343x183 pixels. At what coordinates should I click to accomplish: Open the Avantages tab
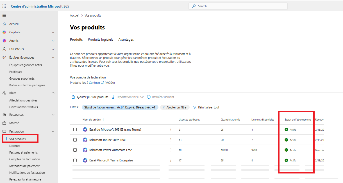click(126, 40)
